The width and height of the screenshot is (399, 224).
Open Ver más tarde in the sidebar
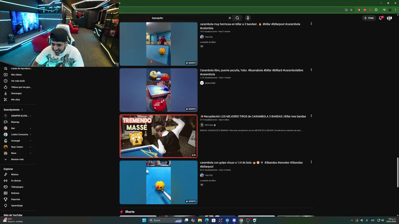tap(18, 81)
